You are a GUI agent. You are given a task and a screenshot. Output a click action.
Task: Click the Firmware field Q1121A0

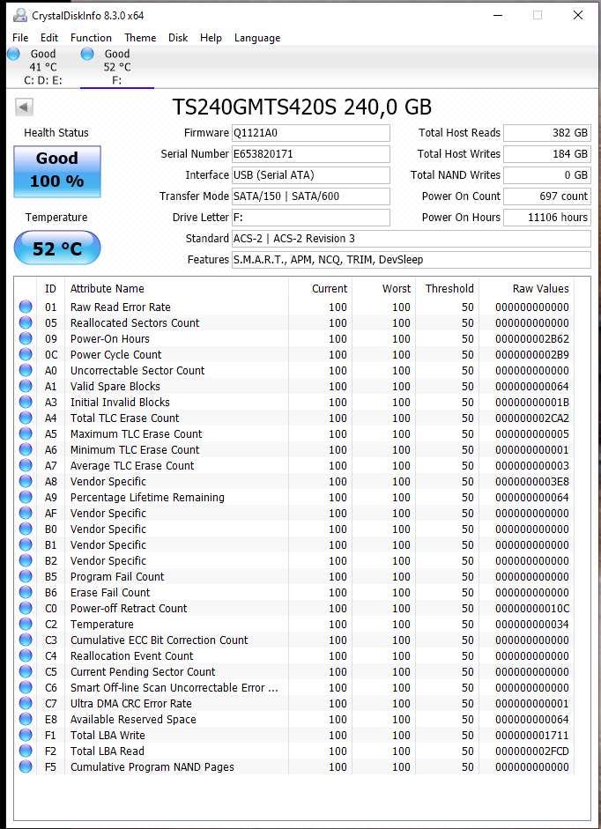[311, 133]
